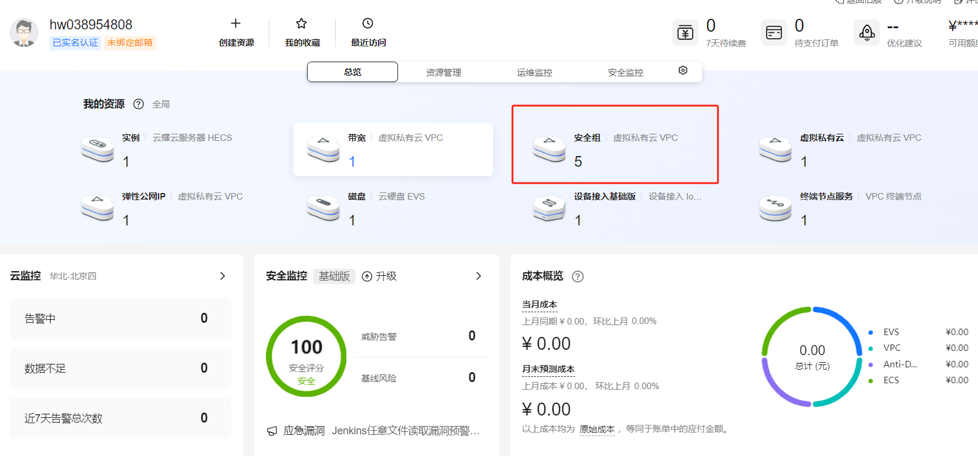Viewport: 978px width, 456px height.
Task: Click the 全局 scope label
Action: point(161,104)
